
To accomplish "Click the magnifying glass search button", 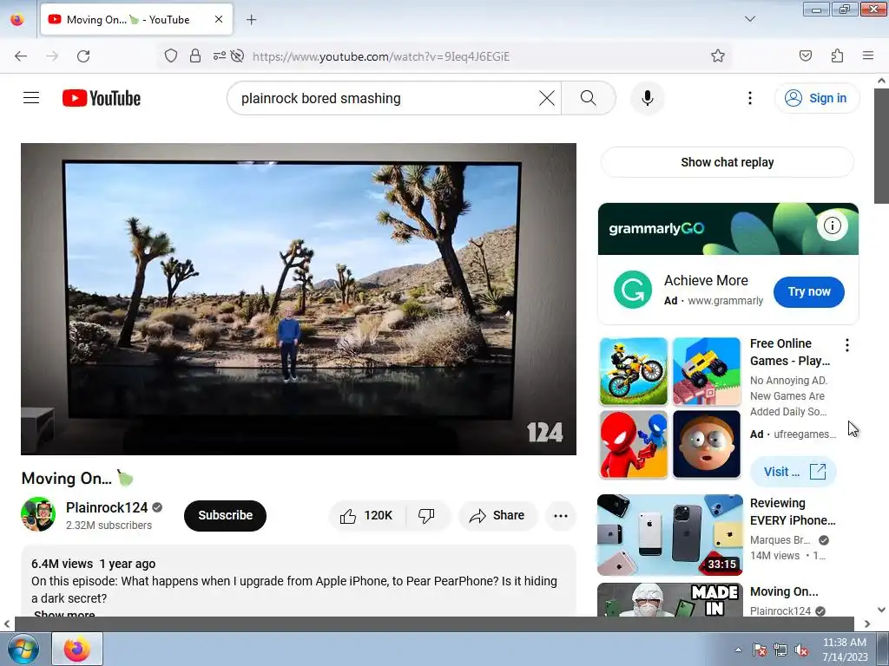I will coord(588,98).
